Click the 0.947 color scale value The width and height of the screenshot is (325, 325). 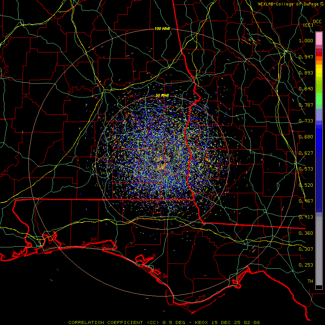[306, 57]
